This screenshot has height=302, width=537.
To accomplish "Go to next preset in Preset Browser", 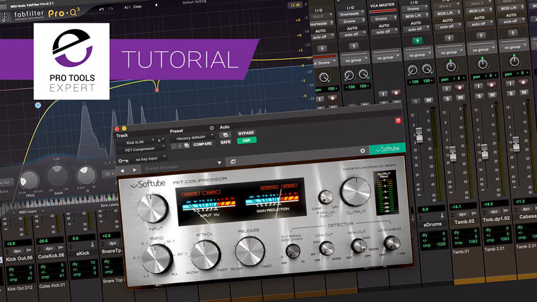I will tap(135, 170).
